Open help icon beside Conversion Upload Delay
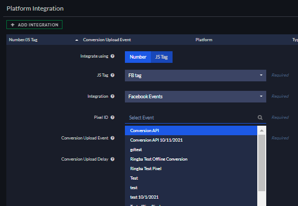 pyautogui.click(x=113, y=159)
